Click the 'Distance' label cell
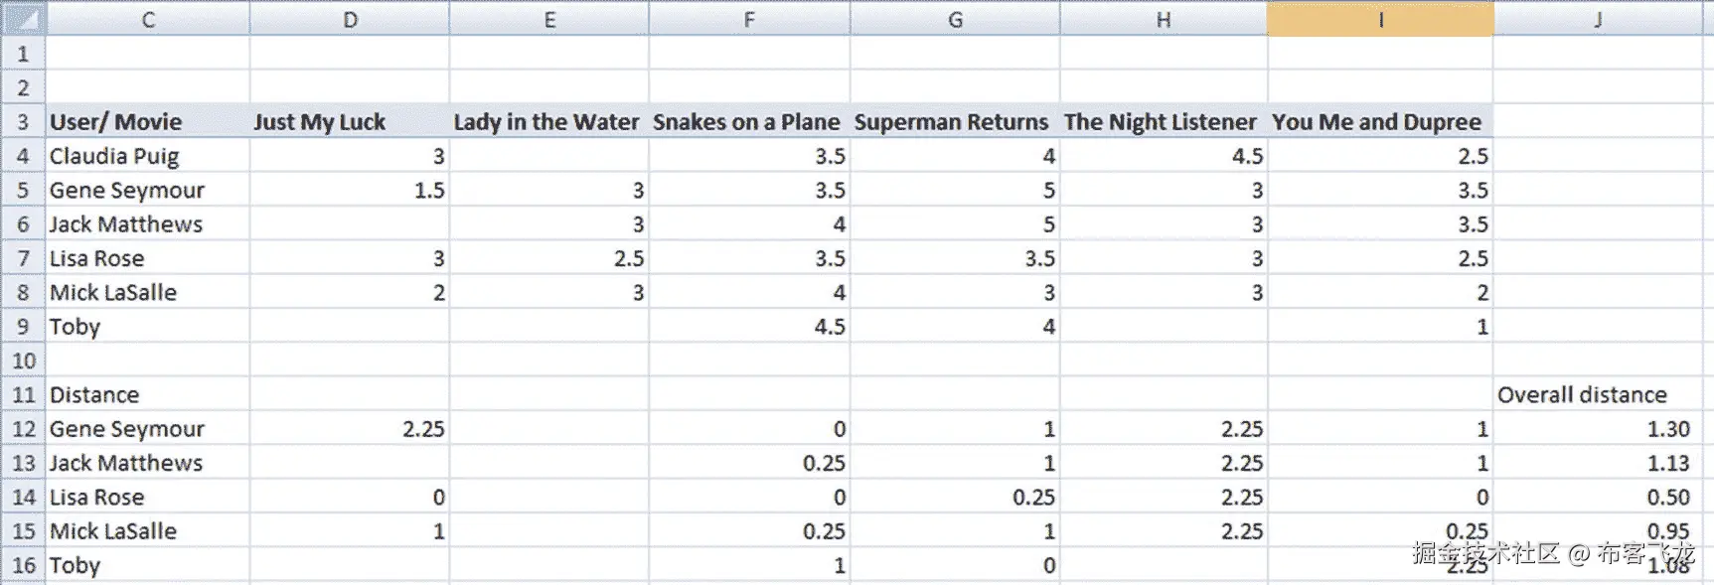Viewport: 1714px width, 585px height. point(147,395)
